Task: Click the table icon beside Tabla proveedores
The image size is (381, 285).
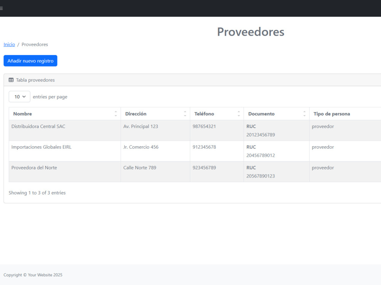Action: [11, 80]
